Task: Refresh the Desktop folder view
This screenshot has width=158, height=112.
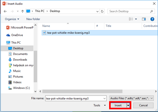Action: coord(102,11)
